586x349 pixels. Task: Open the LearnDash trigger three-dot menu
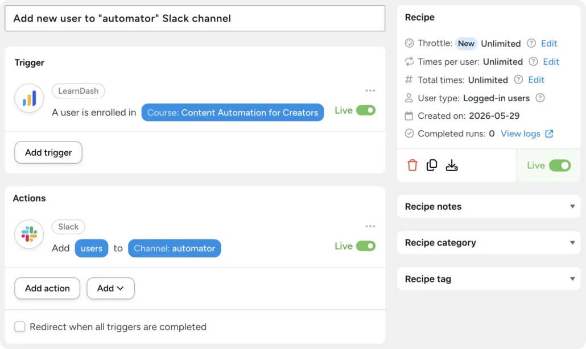(x=370, y=91)
